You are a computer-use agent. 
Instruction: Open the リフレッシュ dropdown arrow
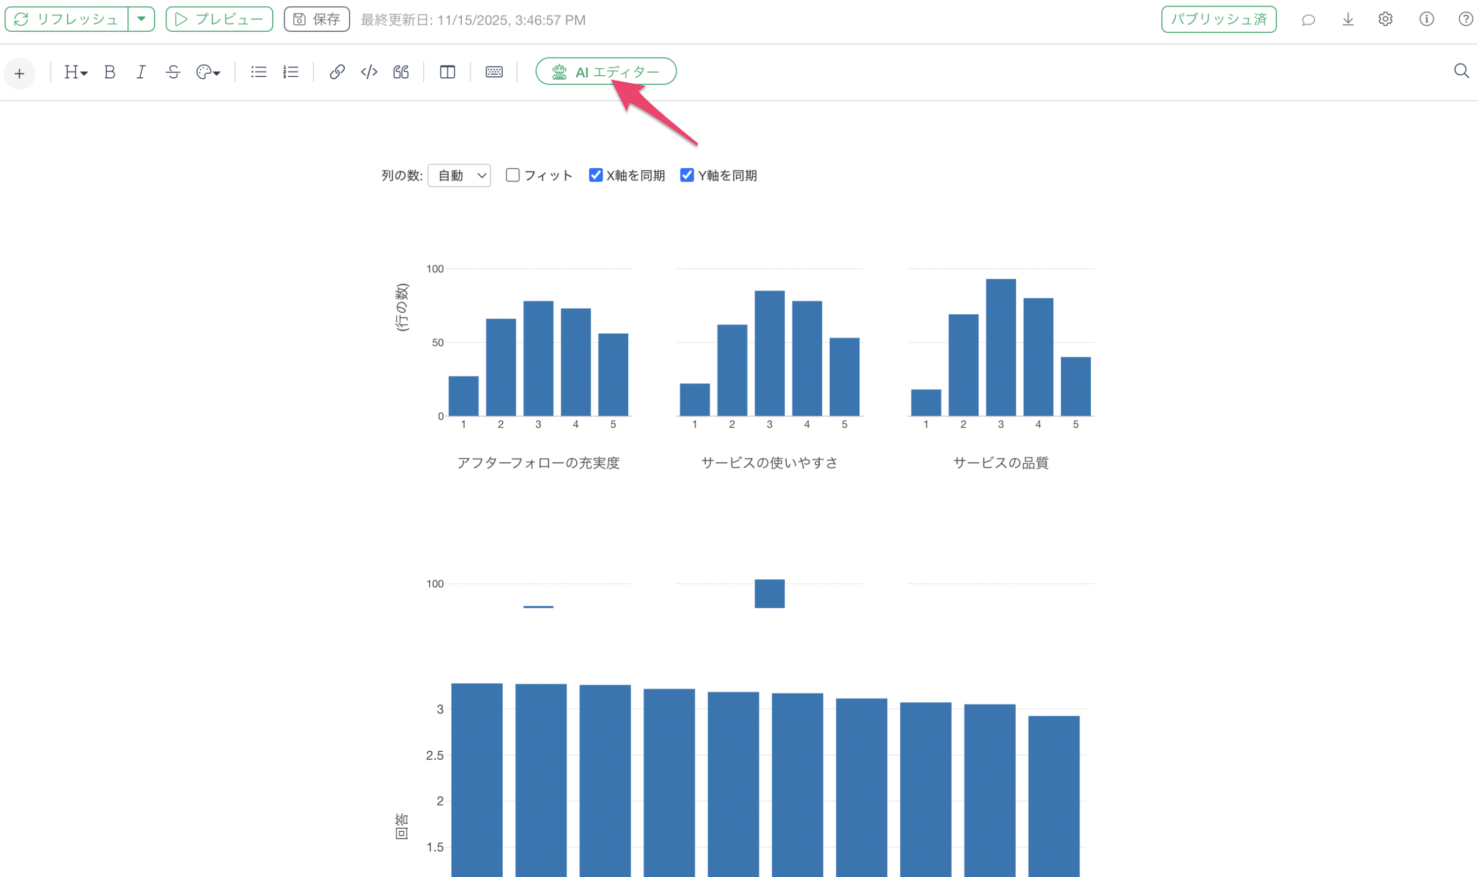141,19
